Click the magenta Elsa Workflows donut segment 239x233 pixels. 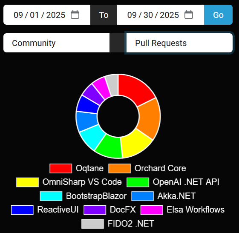click(102, 88)
